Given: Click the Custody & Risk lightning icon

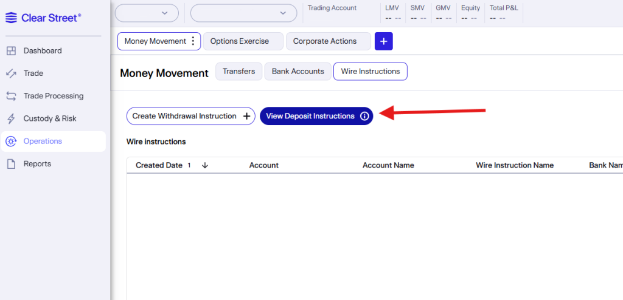Looking at the screenshot, I should (x=11, y=118).
